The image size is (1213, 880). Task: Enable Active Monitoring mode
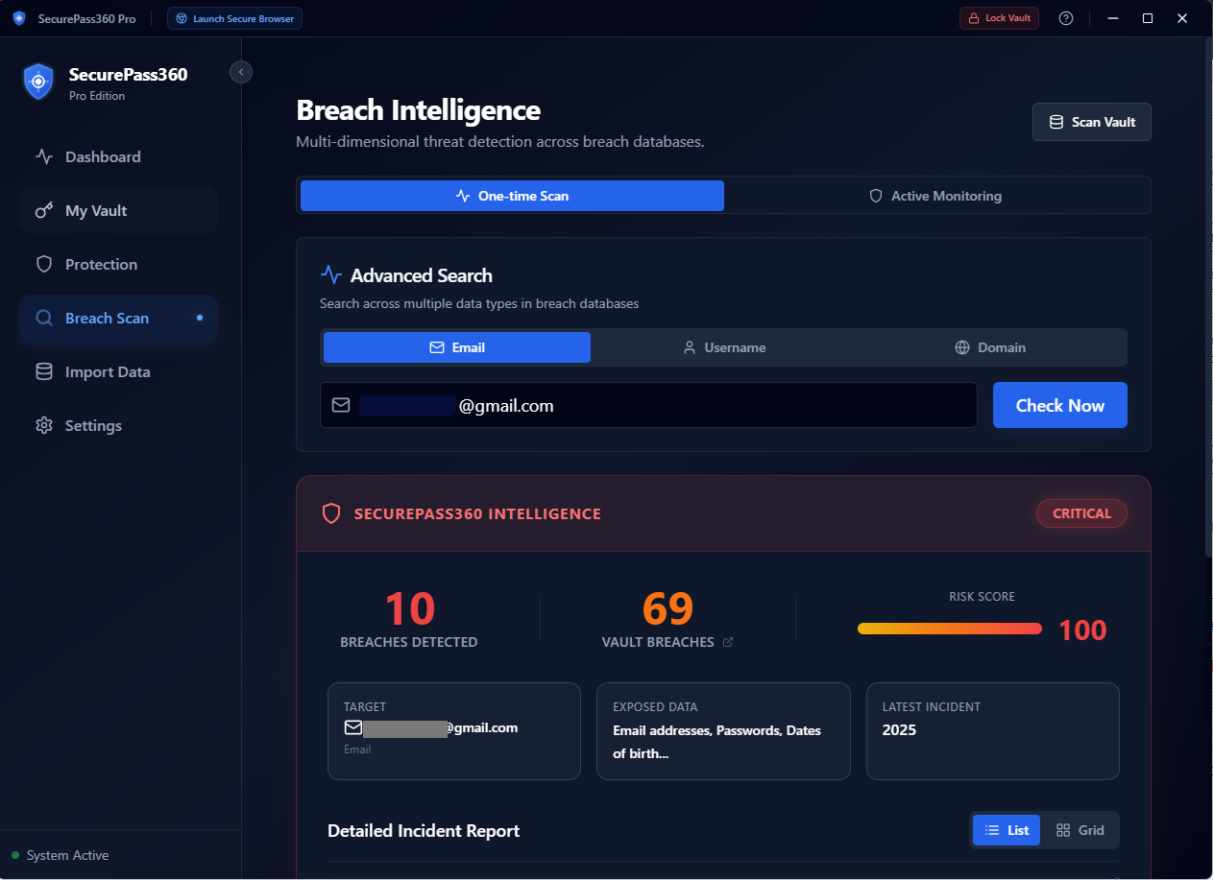click(934, 195)
